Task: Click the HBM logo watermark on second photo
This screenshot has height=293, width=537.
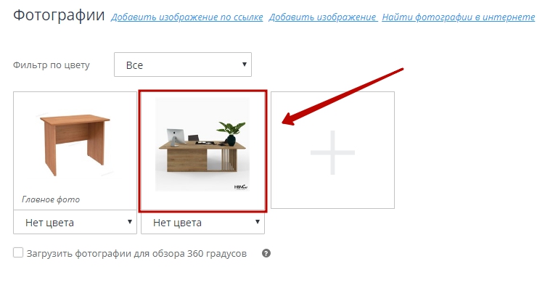Action: (241, 187)
